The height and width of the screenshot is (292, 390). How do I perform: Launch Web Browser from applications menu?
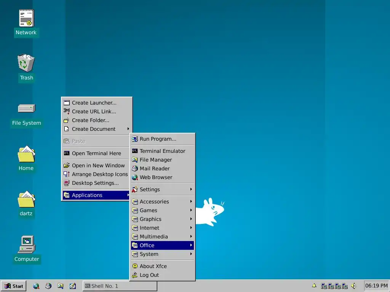point(162,177)
